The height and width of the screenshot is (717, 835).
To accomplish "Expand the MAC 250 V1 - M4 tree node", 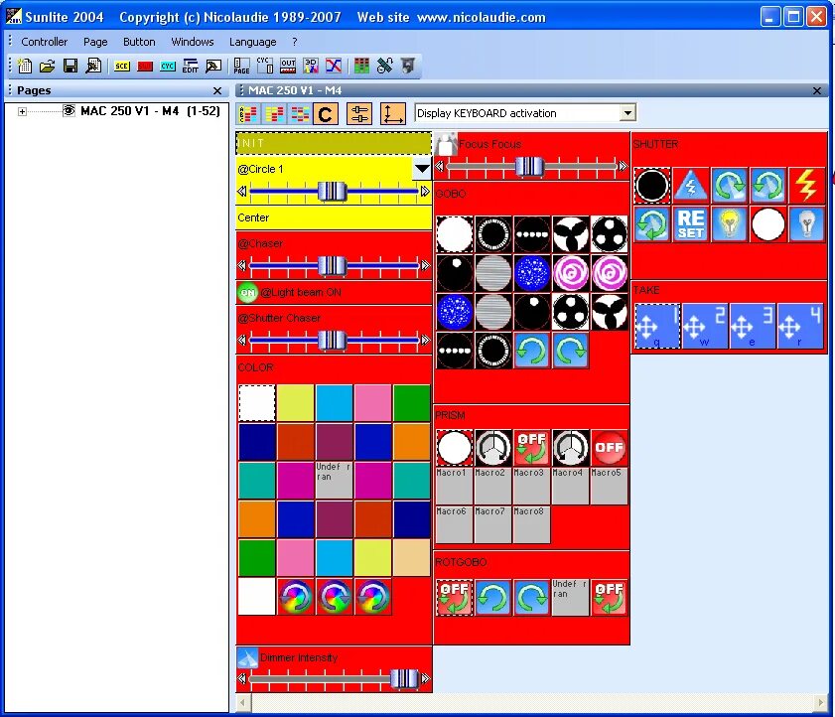I will point(22,111).
